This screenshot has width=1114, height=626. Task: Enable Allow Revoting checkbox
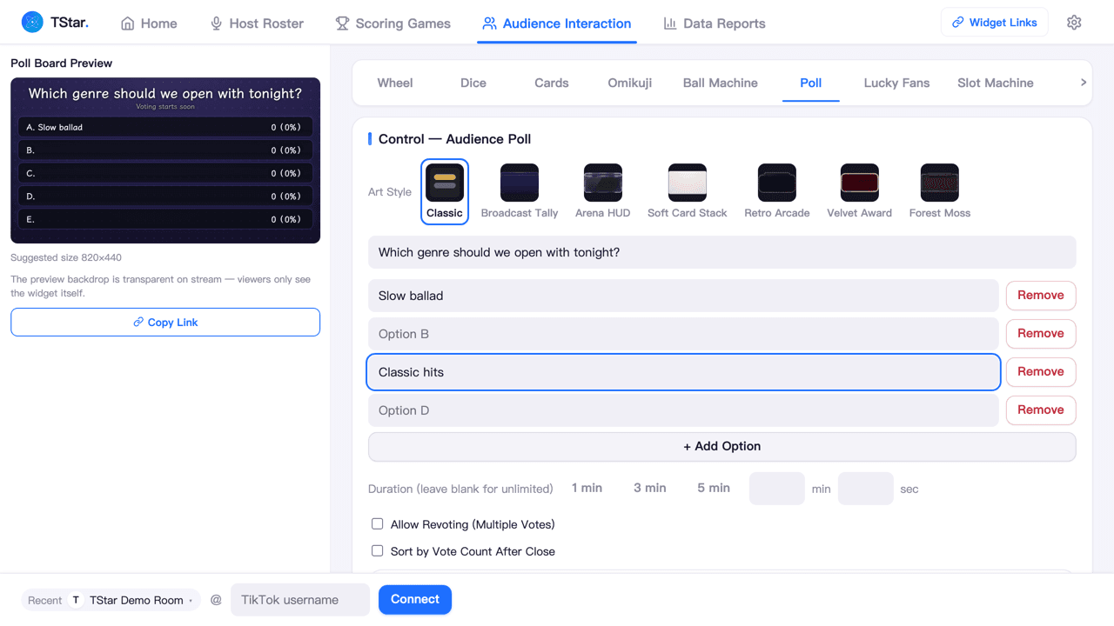coord(378,524)
